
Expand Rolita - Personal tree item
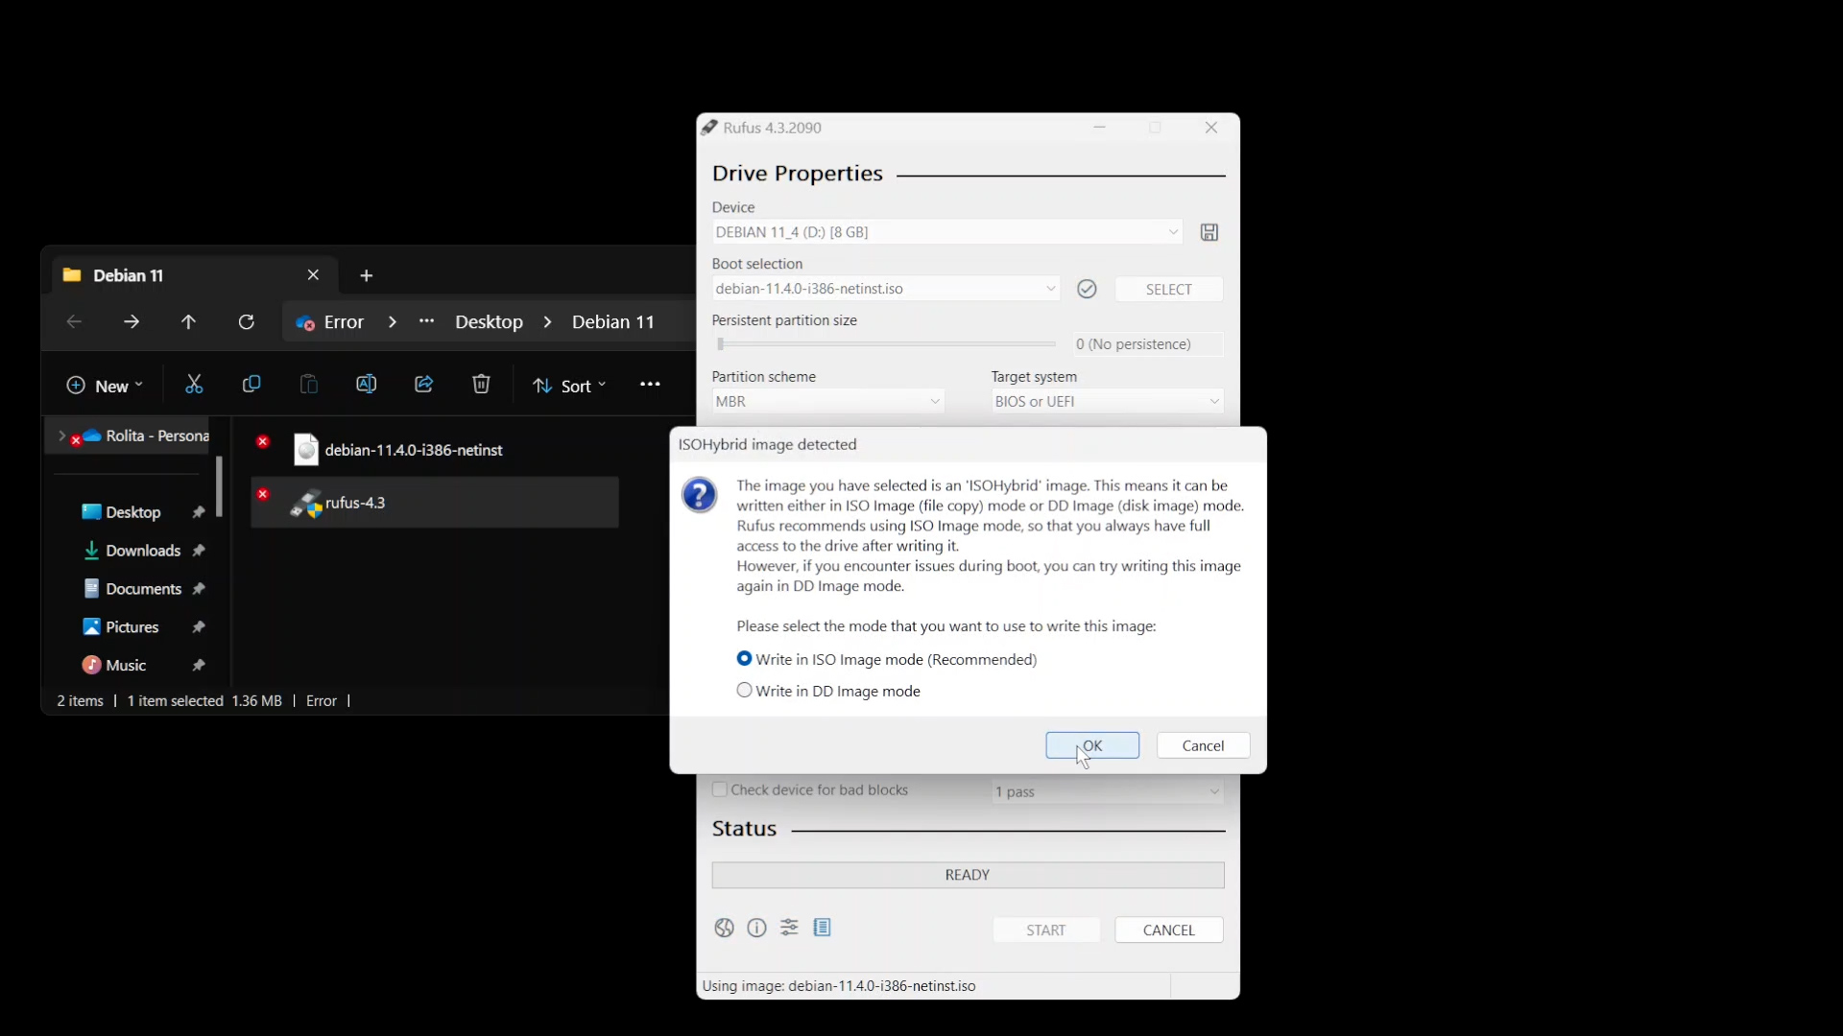(61, 436)
